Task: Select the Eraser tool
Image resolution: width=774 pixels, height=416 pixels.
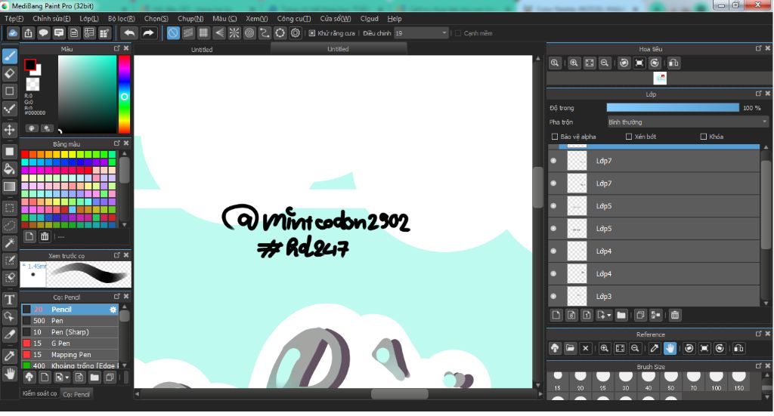Action: [x=9, y=73]
